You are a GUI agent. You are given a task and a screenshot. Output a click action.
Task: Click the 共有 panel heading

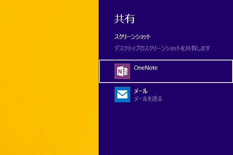coord(125,19)
